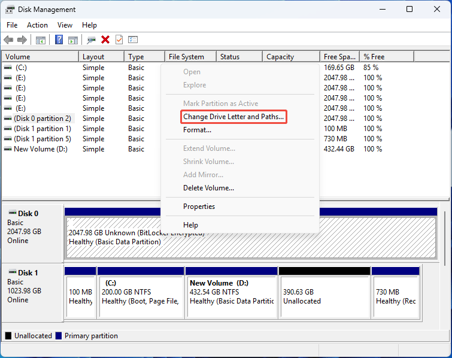Viewport: 452px width, 358px height.
Task: Open the Help menu in menu bar
Action: pos(89,25)
